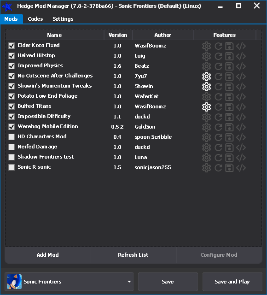
Task: Uncheck Potato Low End Foliage
Action: [12, 96]
